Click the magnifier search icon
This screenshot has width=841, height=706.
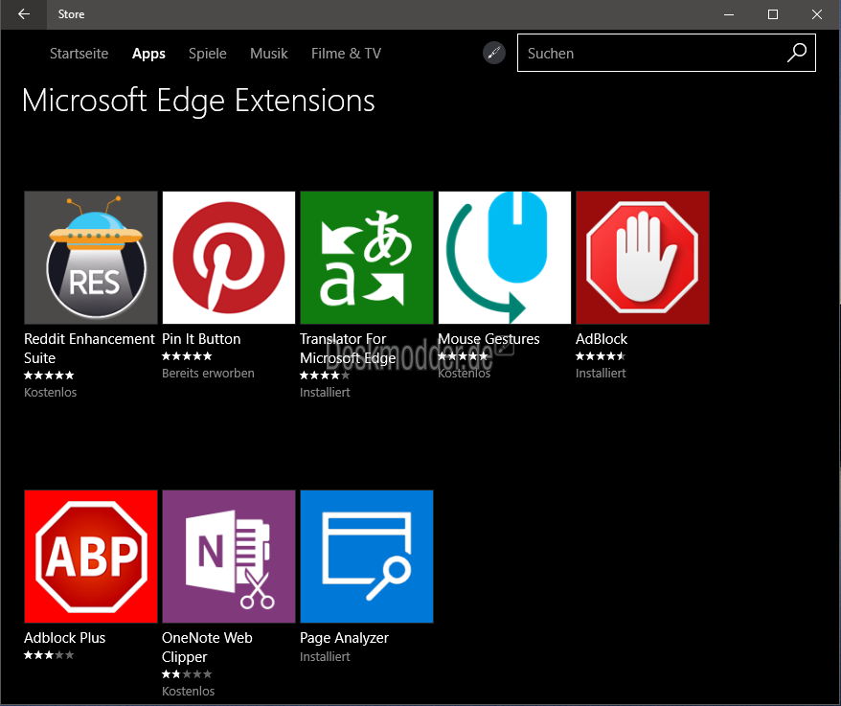click(x=797, y=53)
